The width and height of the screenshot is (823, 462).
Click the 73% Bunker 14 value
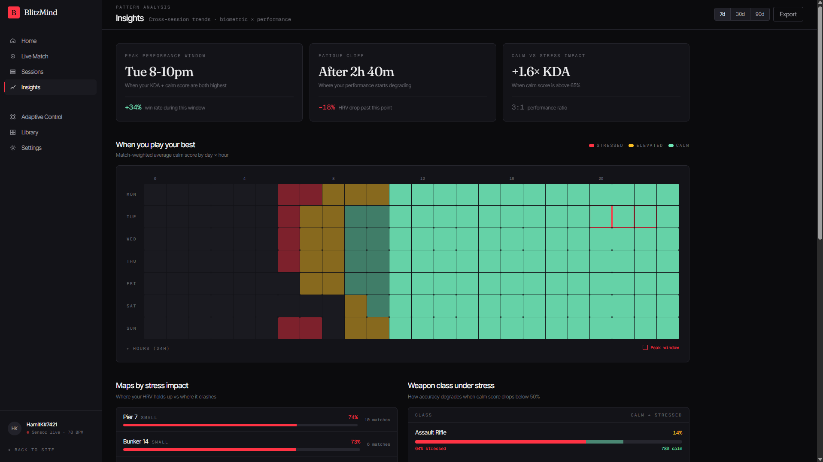coord(355,442)
